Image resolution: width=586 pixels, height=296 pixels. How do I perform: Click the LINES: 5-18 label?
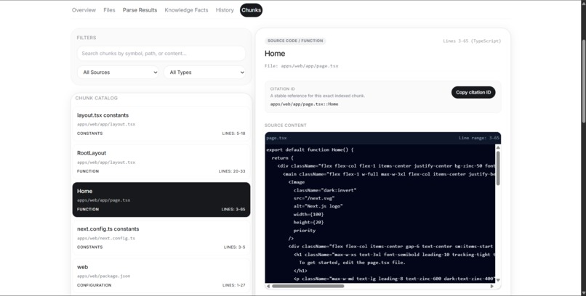(233, 133)
